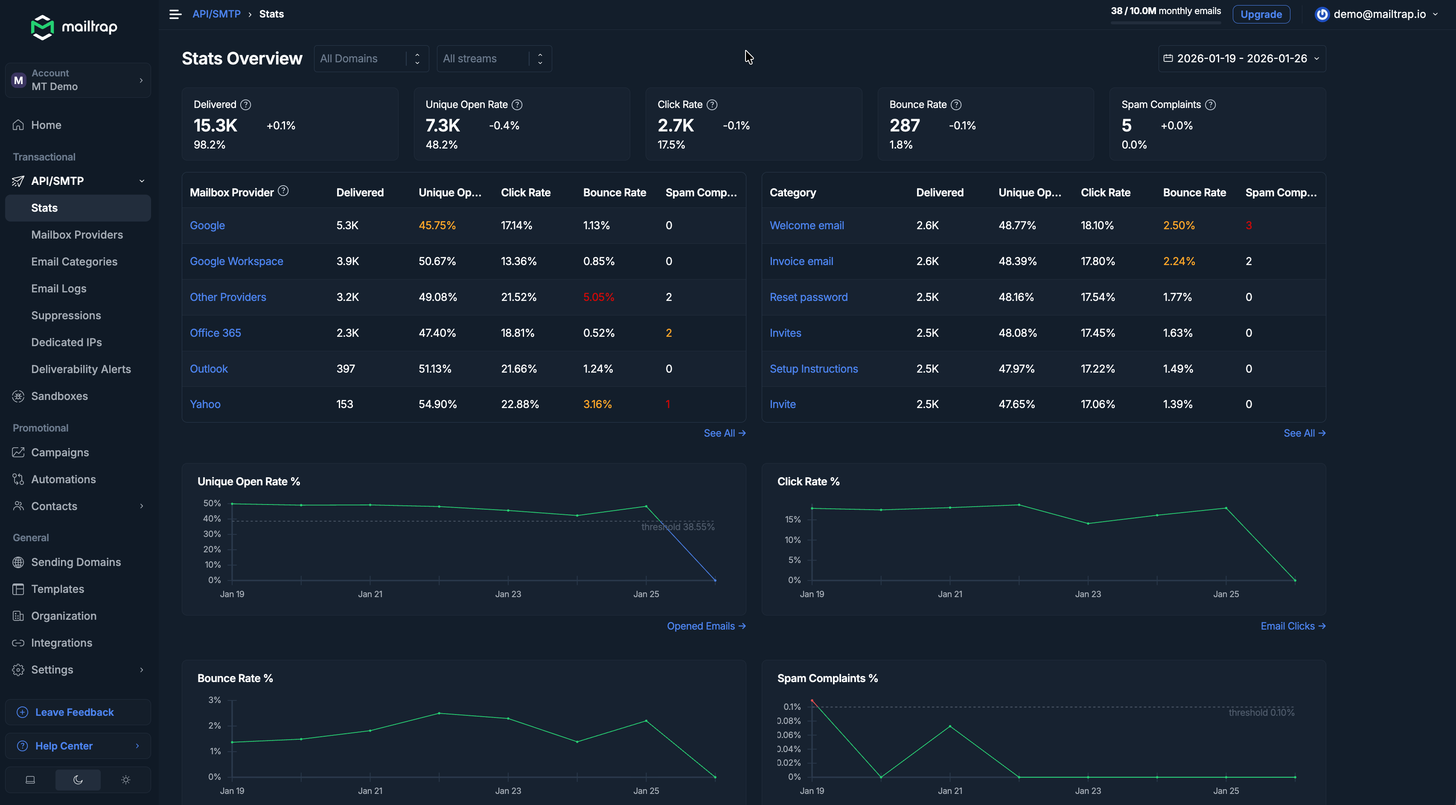Click the Bounce Rate help icon
Viewport: 1456px width, 805px height.
coord(956,105)
